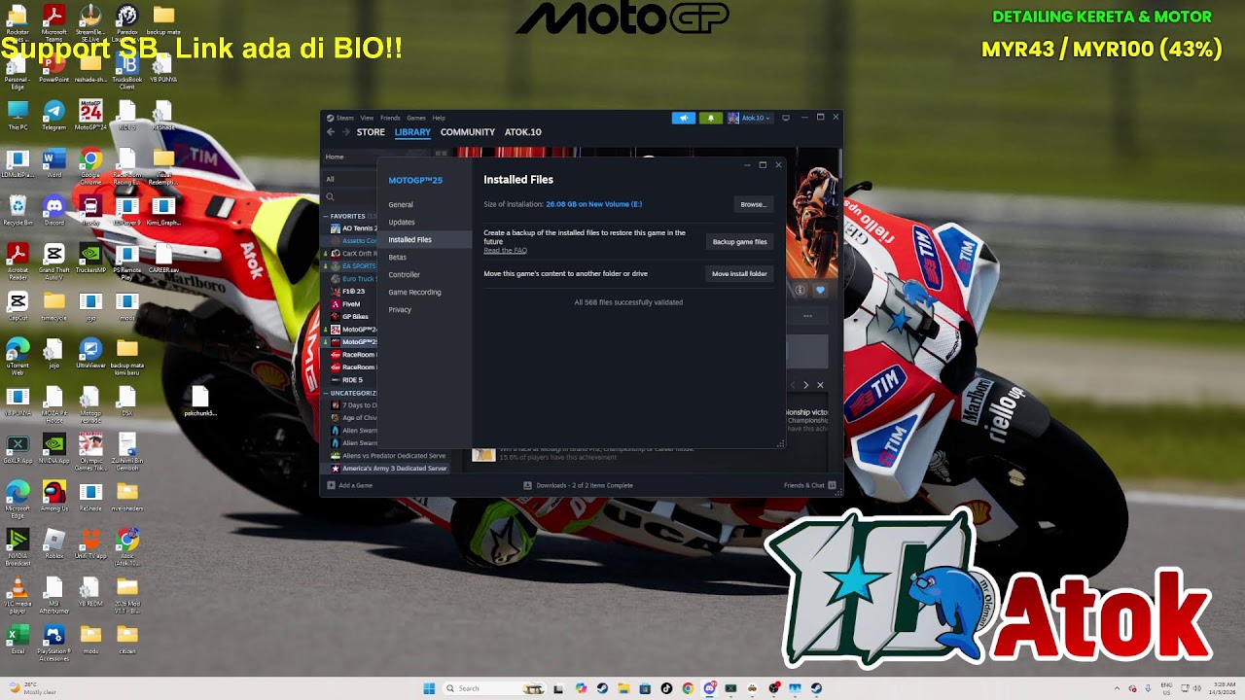Screen dimensions: 1245x700
Task: Switch to the COMMUNITY tab
Action: 468,132
